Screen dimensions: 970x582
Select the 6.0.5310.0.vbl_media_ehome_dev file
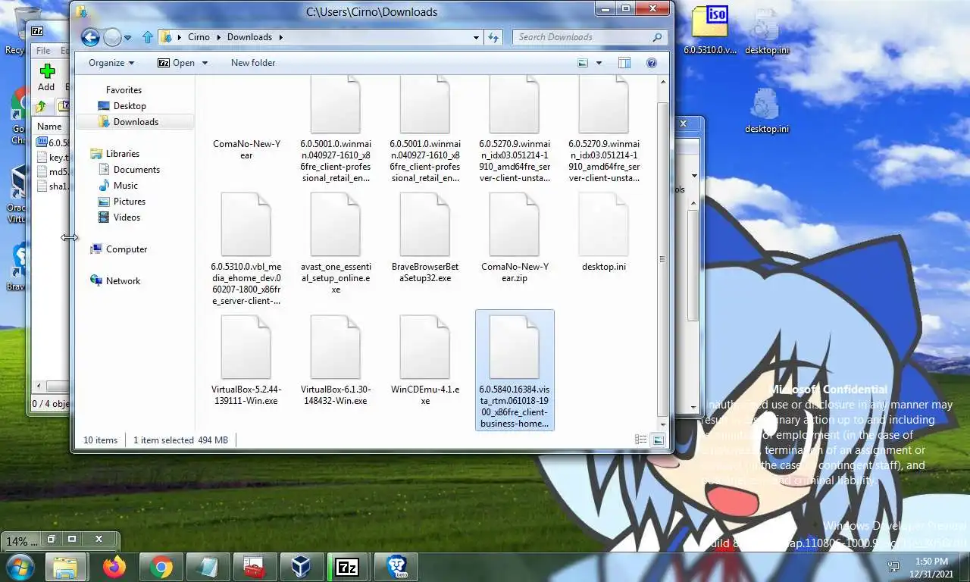click(x=246, y=249)
